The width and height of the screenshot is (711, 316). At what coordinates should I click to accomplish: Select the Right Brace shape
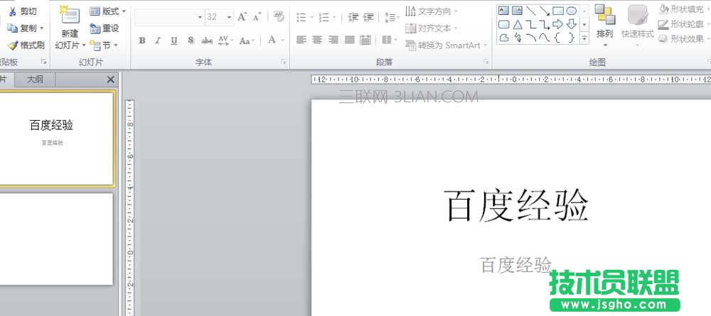click(x=572, y=38)
